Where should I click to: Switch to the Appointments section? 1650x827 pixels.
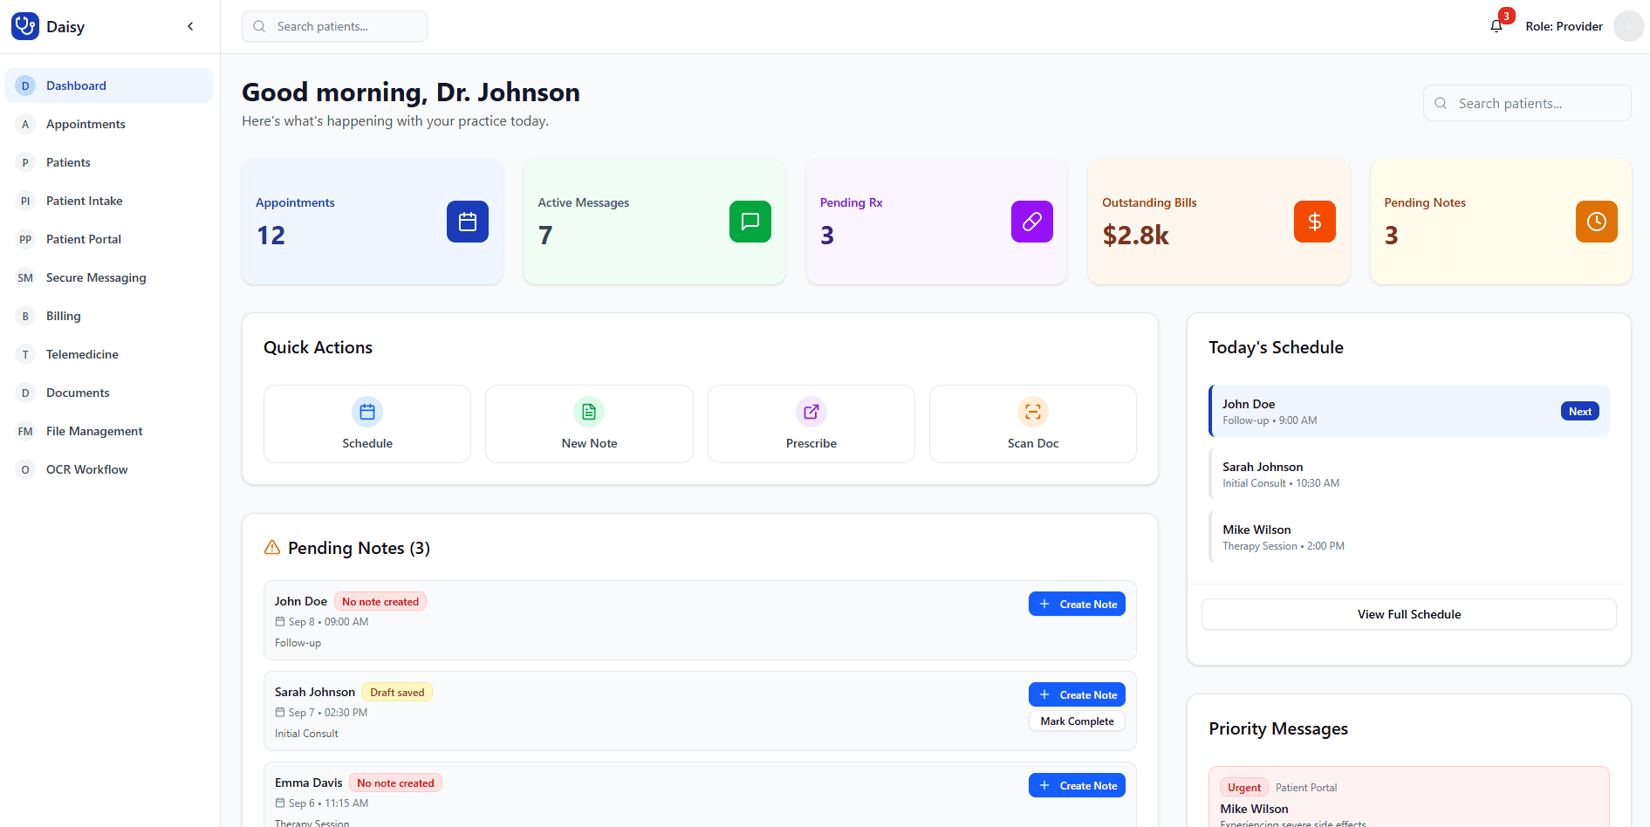85,124
